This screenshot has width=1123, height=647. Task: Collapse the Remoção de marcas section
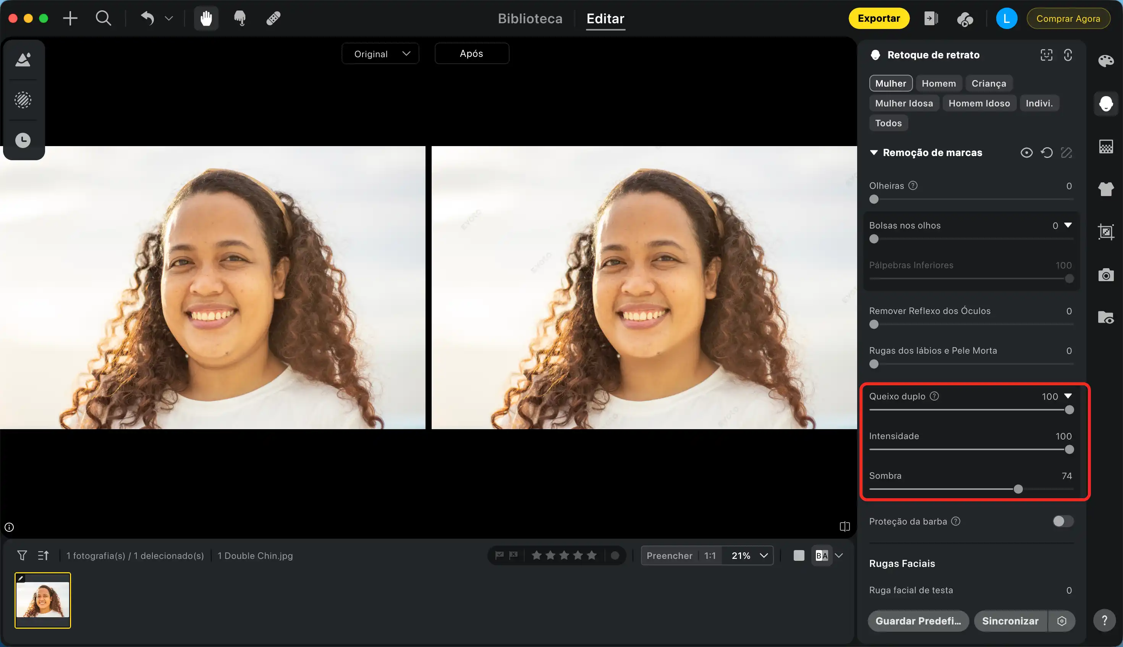click(x=874, y=153)
